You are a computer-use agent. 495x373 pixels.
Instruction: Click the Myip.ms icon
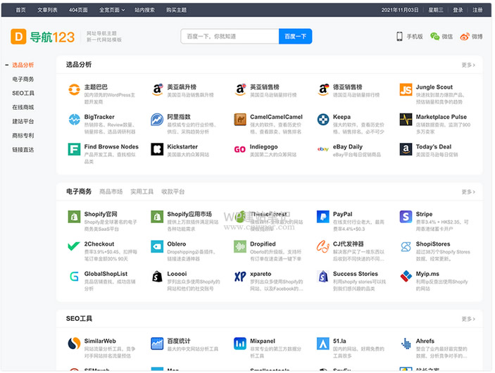pyautogui.click(x=406, y=277)
